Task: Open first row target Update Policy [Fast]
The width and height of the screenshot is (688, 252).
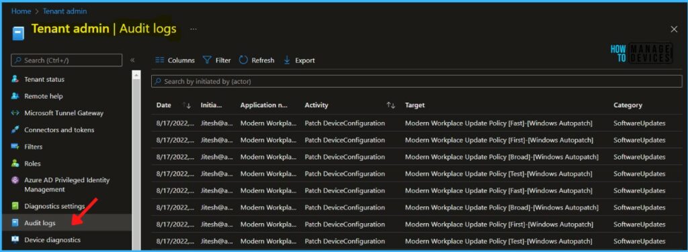Action: point(499,123)
